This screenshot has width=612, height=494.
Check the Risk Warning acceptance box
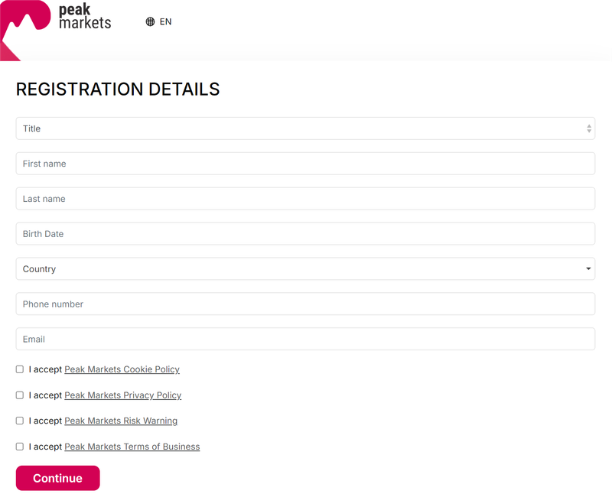[x=20, y=421]
